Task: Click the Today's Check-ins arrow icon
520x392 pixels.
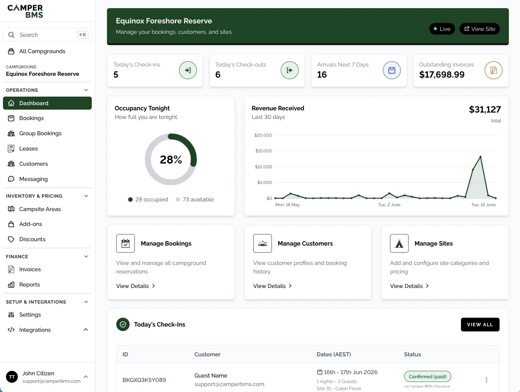Action: coord(188,70)
